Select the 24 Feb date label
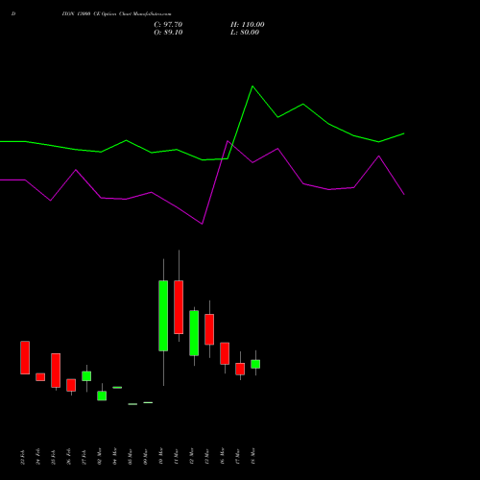Screen dimensions: 480x480 [x=38, y=456]
